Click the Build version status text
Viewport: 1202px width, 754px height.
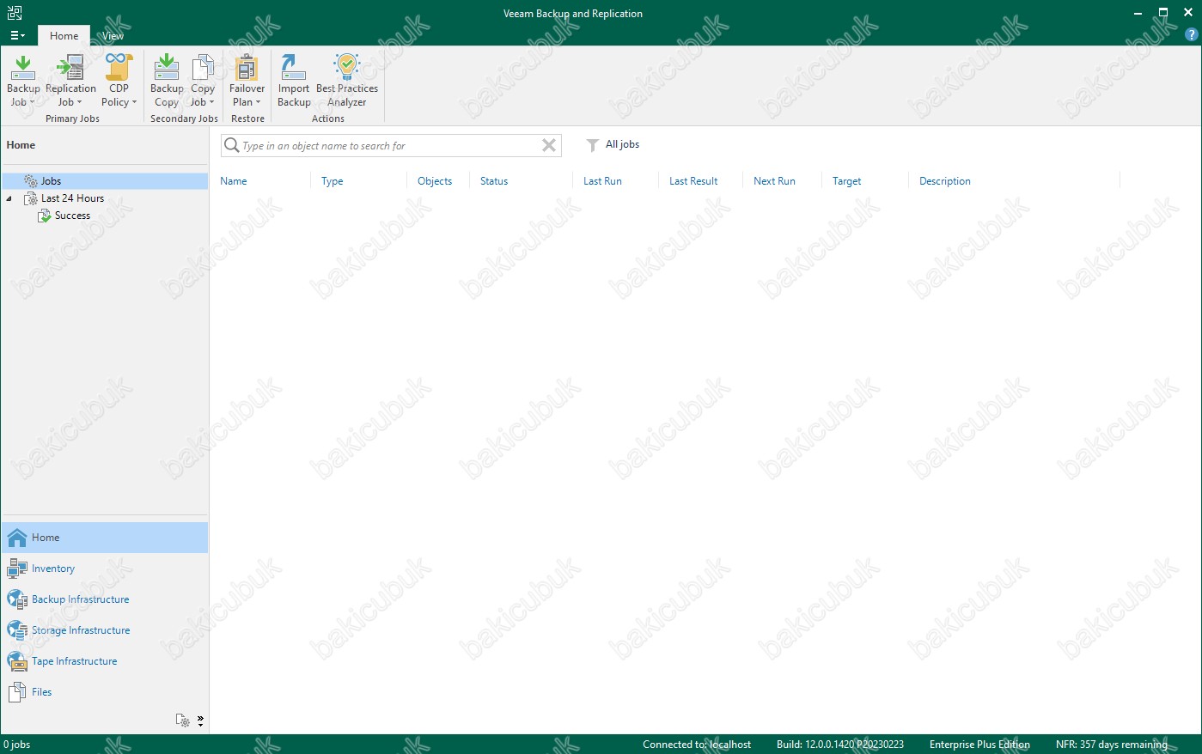pyautogui.click(x=840, y=745)
